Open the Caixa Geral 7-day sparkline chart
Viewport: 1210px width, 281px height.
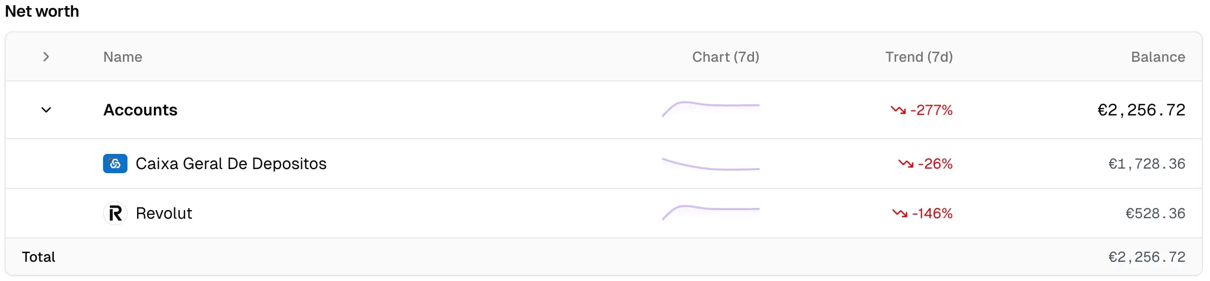(710, 165)
